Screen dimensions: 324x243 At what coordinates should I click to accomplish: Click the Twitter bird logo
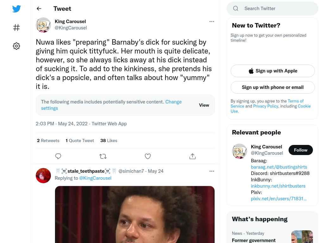(x=16, y=9)
